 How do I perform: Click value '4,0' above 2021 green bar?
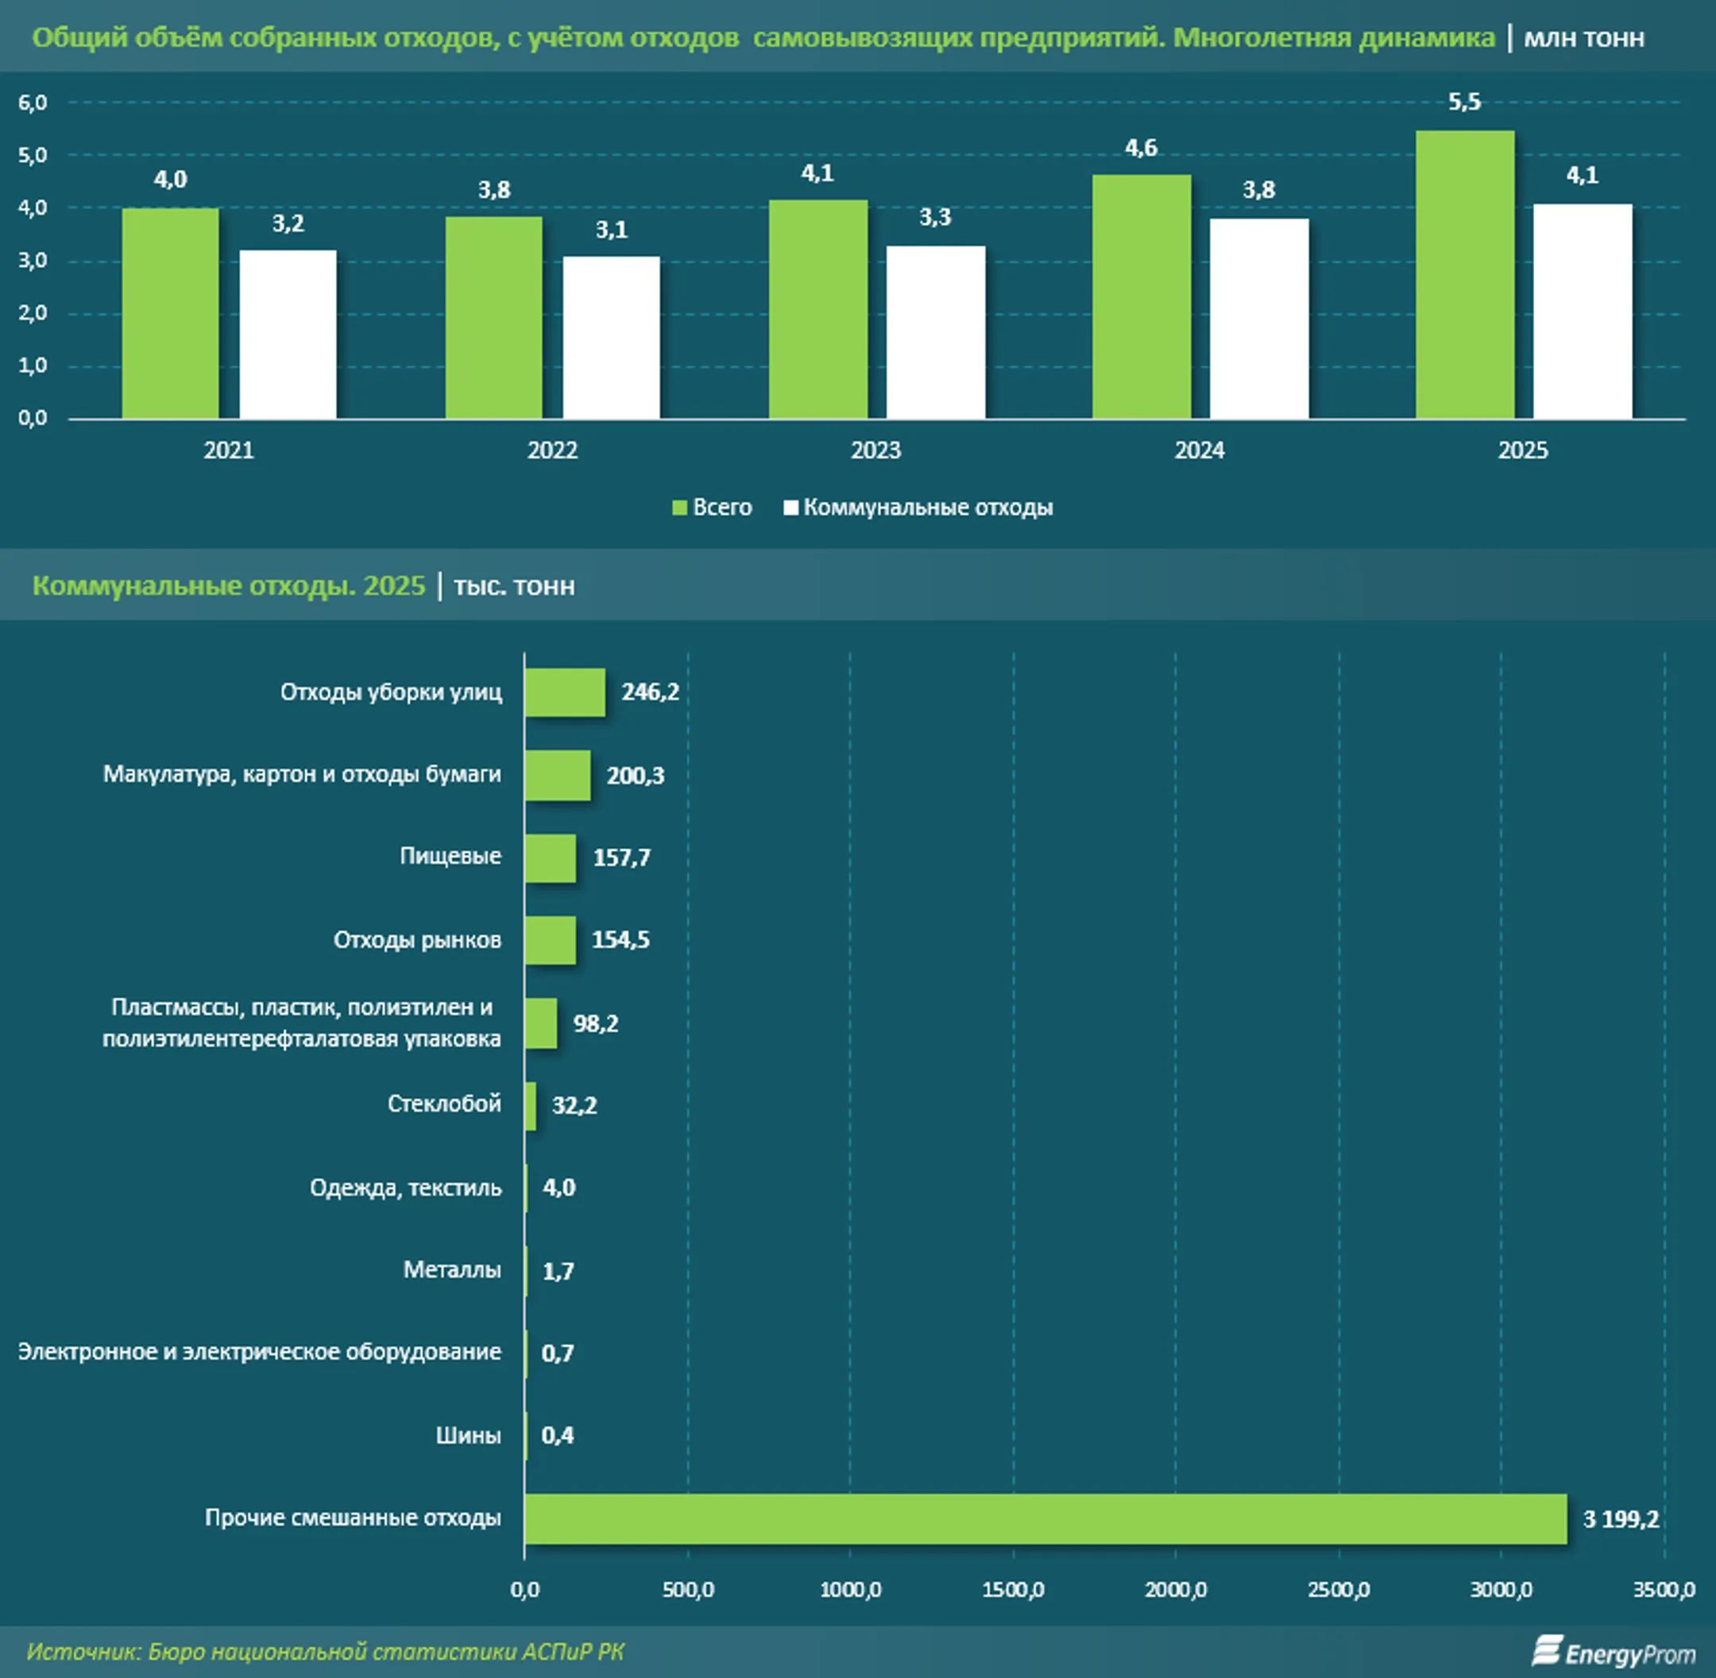pos(170,180)
